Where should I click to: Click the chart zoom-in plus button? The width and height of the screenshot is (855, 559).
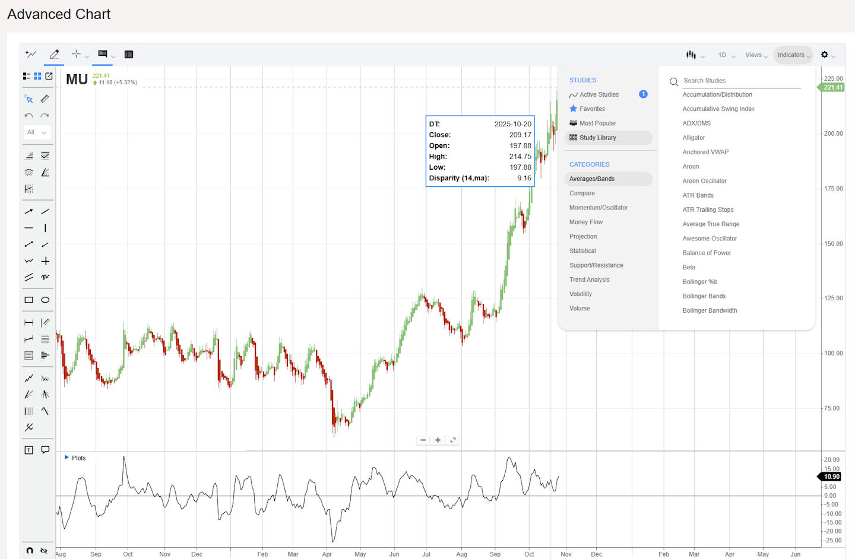[438, 440]
